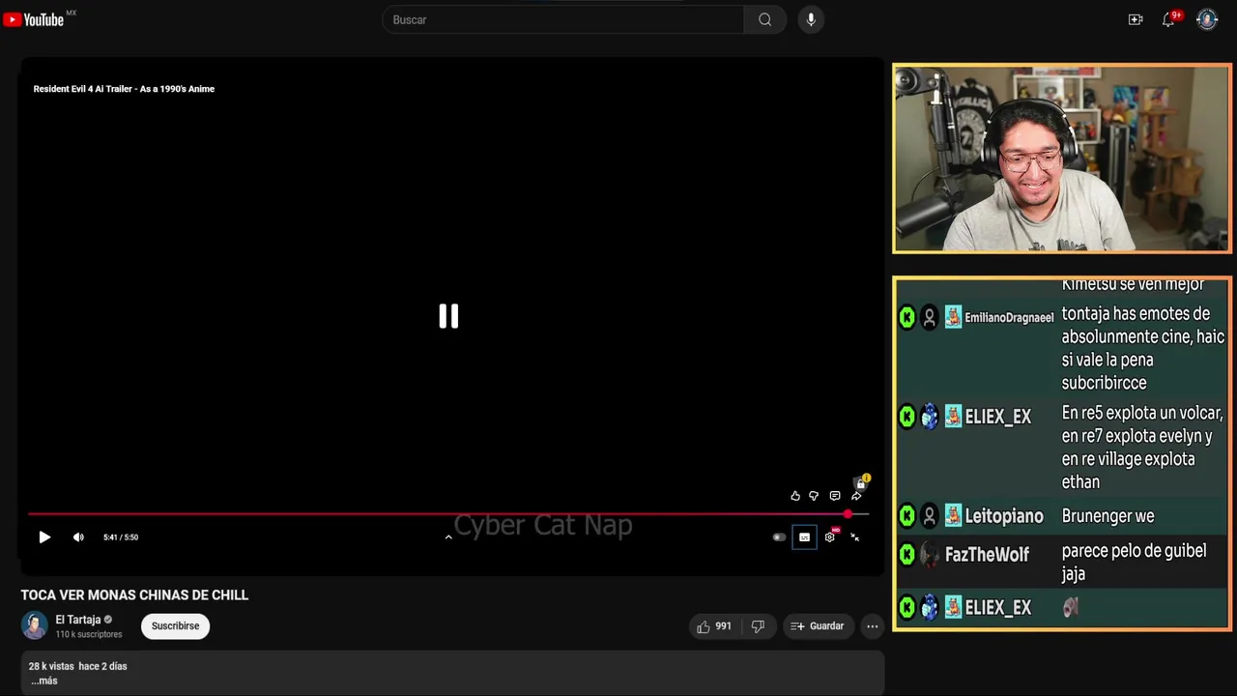1237x696 pixels.
Task: Click the YouTube logo home link
Action: [x=34, y=19]
